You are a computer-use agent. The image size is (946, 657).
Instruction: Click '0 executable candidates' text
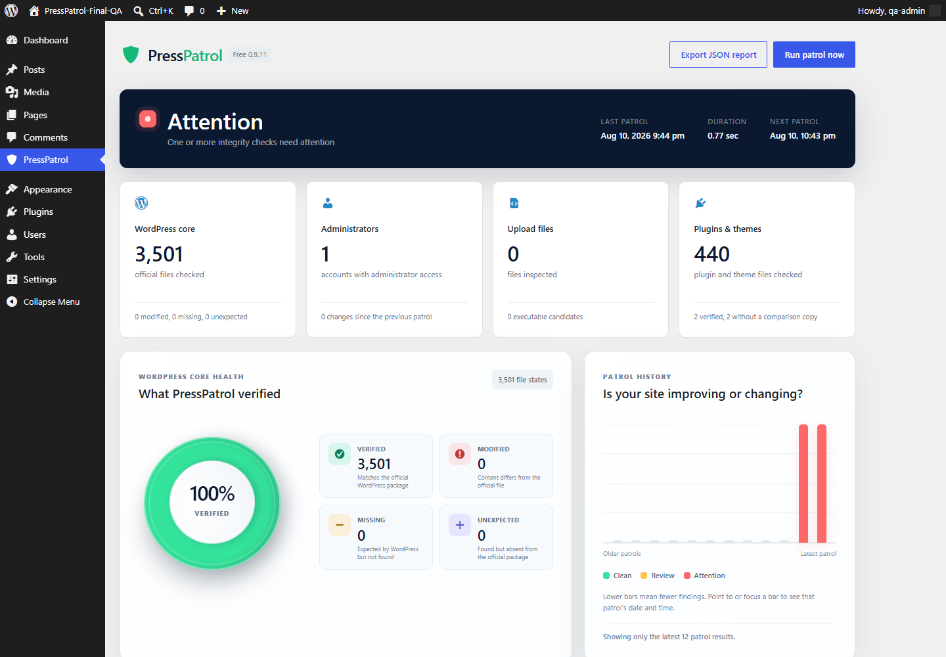tap(545, 317)
